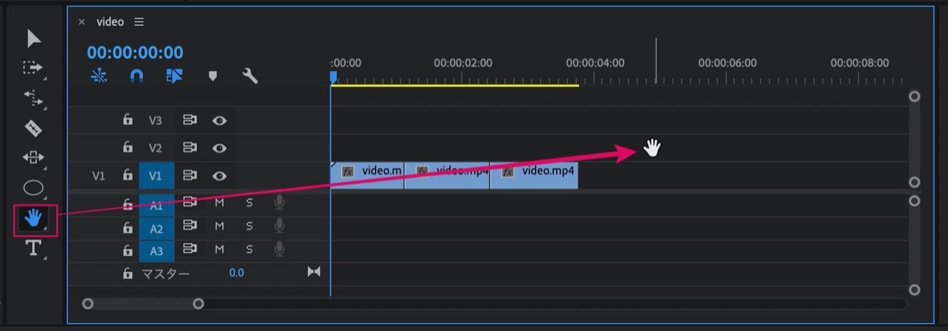948x331 pixels.
Task: Toggle sync lock on A3
Action: pos(190,249)
